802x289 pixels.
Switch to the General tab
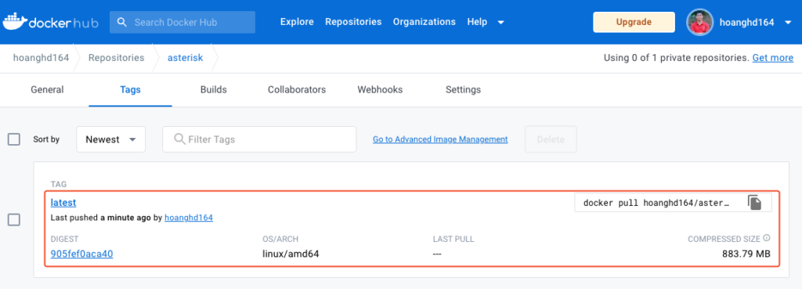point(47,89)
